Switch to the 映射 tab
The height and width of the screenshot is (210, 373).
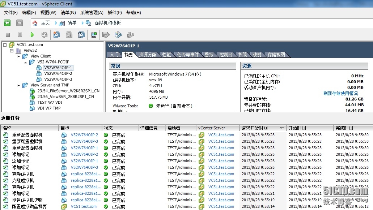coord(257,55)
